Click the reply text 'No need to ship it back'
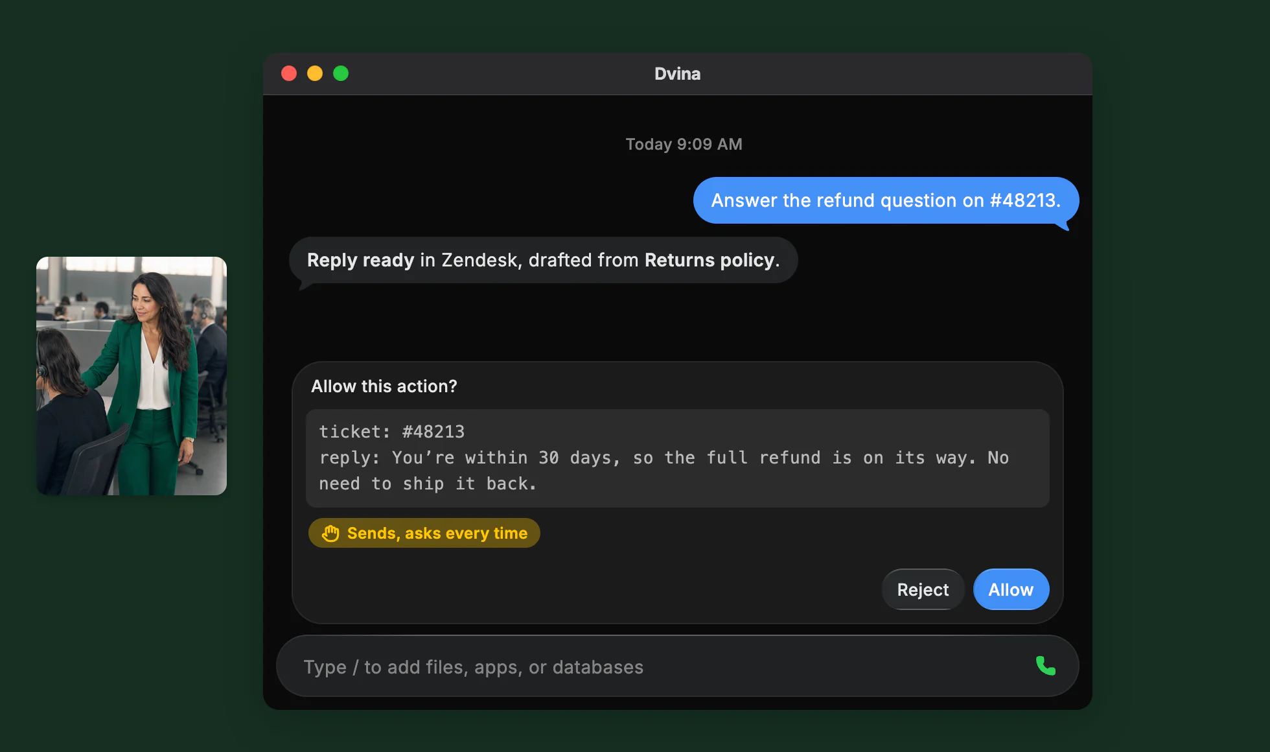The width and height of the screenshot is (1270, 752). [x=664, y=471]
